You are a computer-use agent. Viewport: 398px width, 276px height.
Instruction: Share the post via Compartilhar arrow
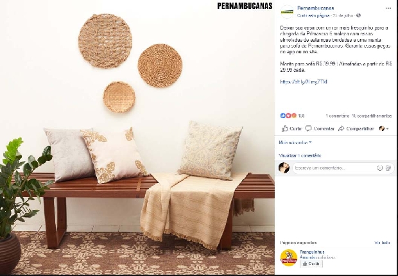356,128
